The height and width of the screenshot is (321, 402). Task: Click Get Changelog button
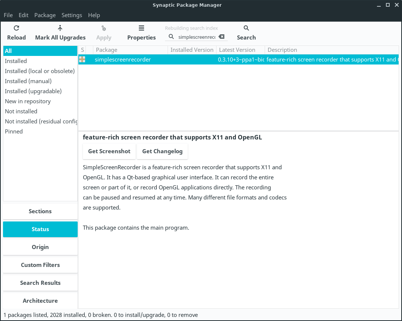pos(162,151)
